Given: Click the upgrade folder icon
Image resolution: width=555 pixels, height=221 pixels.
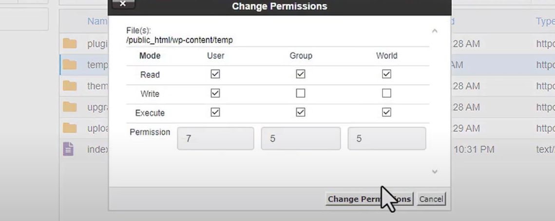Looking at the screenshot, I should [70, 107].
